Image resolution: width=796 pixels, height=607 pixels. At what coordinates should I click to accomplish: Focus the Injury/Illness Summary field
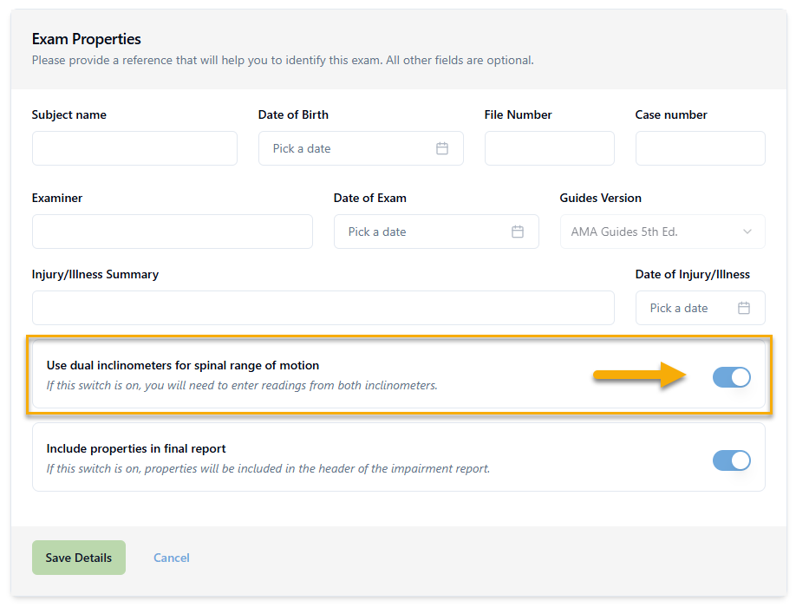click(323, 308)
